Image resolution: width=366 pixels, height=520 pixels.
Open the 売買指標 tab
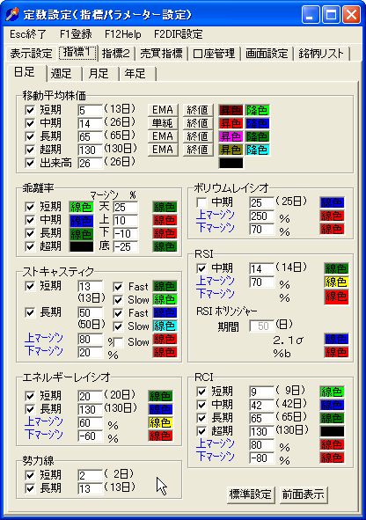point(162,54)
